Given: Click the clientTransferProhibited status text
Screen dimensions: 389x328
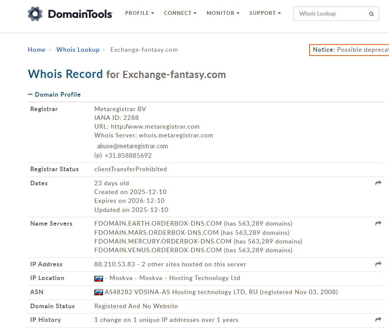Looking at the screenshot, I should tap(130, 169).
